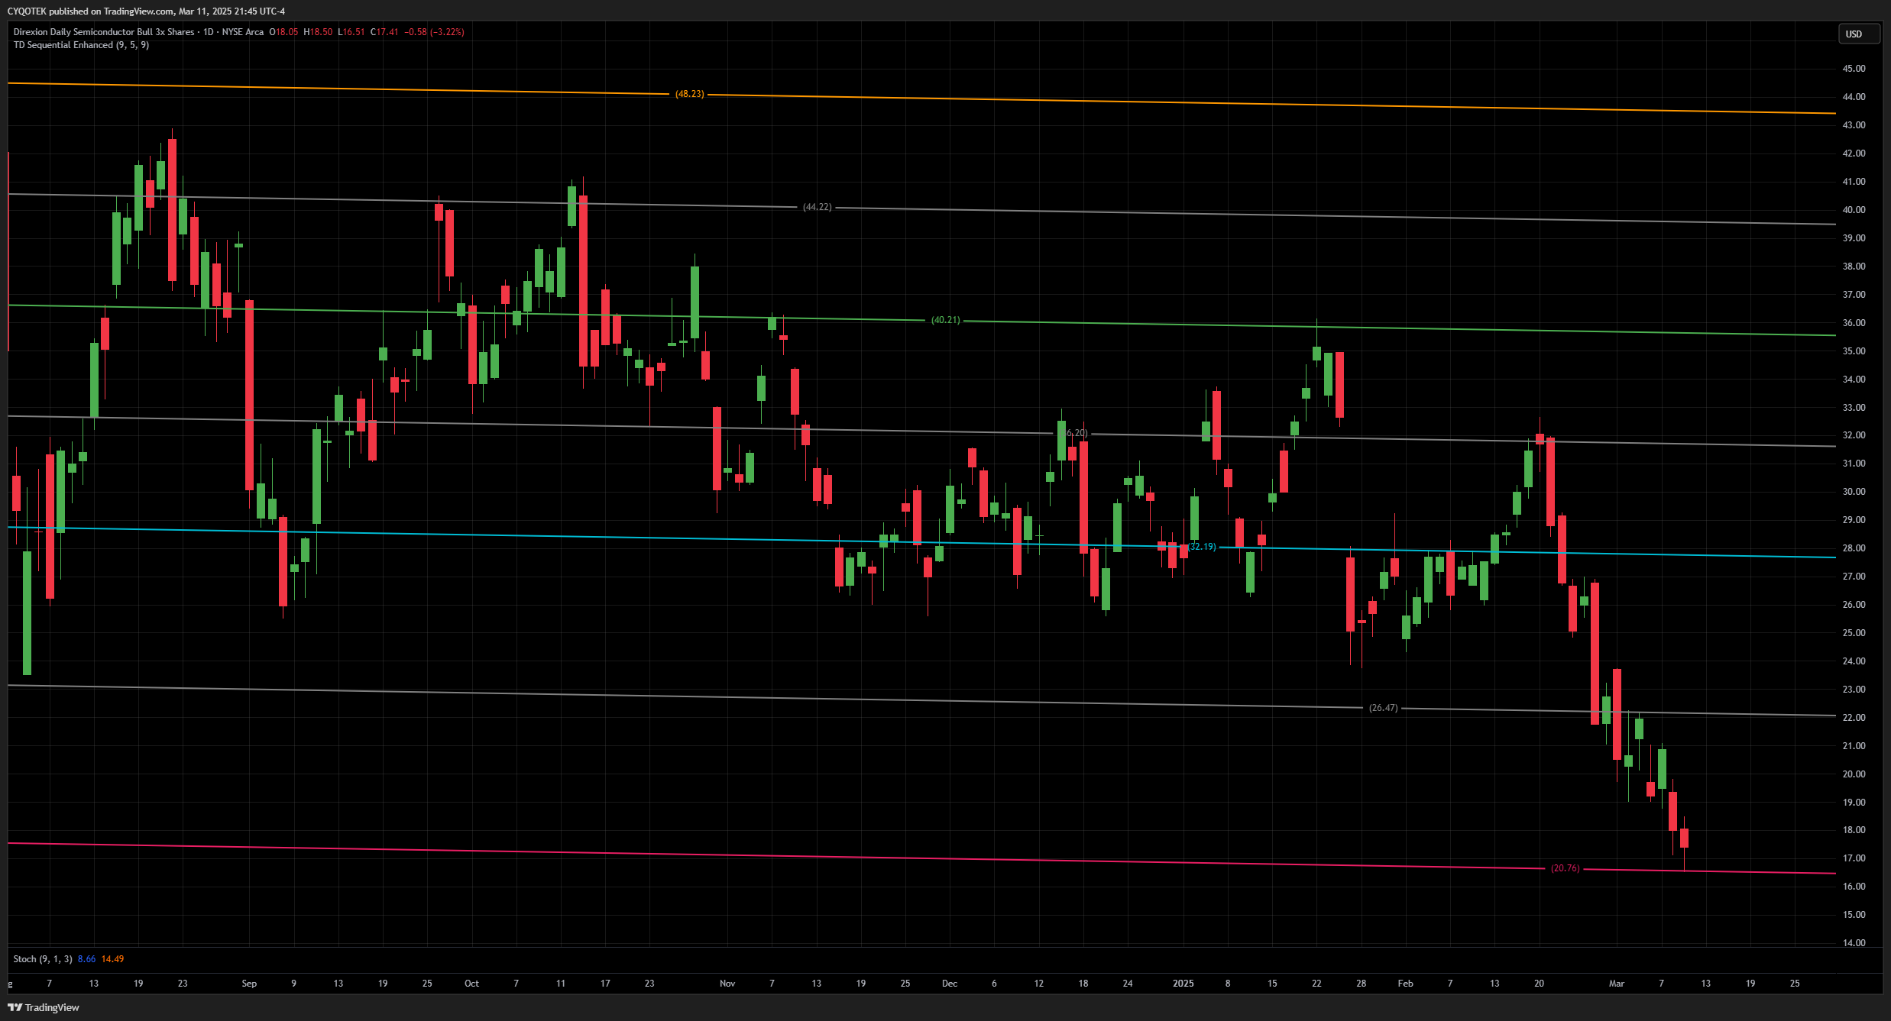Click the Stoch value 14.49
The image size is (1891, 1021).
tap(113, 959)
